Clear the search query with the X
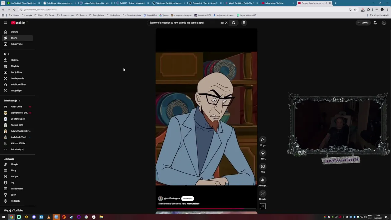 pos(226,23)
